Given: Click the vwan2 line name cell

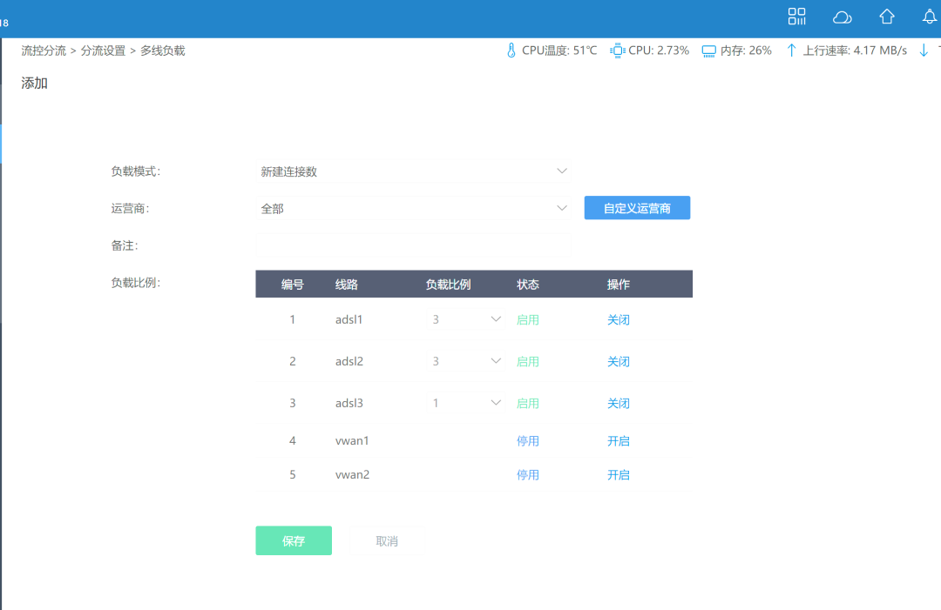Looking at the screenshot, I should click(352, 474).
